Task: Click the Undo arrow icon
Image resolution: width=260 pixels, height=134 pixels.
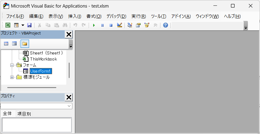Action: (75, 25)
